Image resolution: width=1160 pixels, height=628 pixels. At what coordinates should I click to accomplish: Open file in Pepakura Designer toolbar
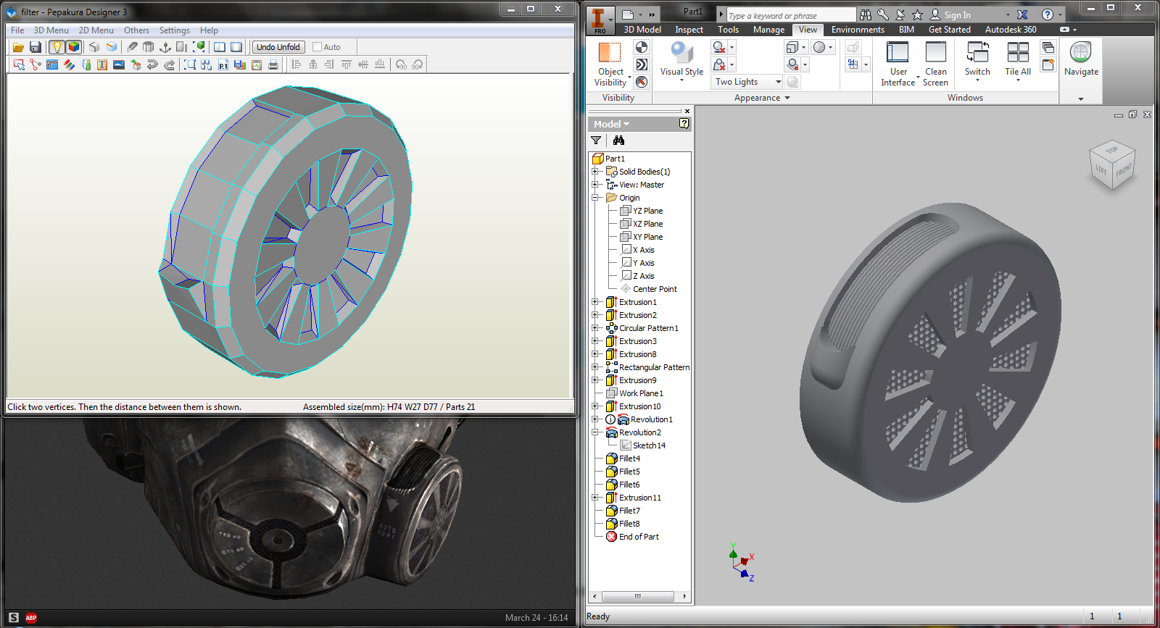click(18, 47)
